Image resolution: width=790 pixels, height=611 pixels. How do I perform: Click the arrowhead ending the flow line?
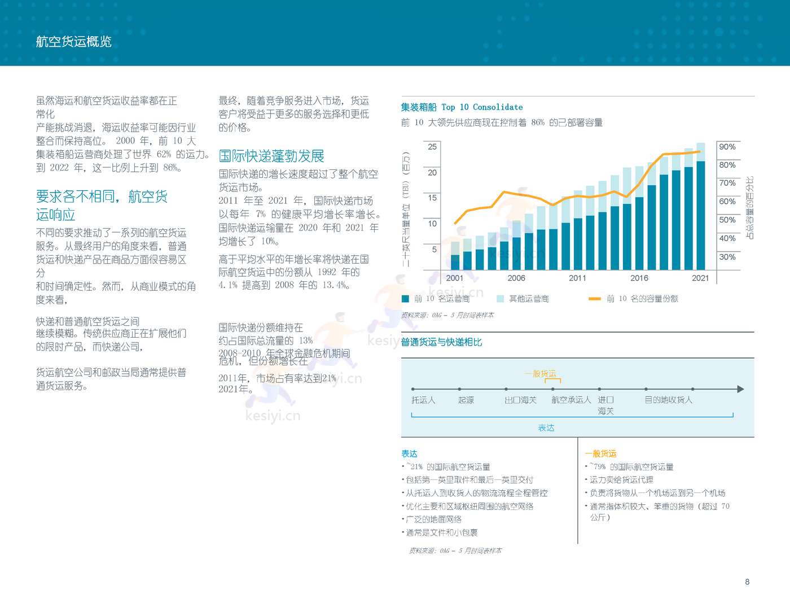click(741, 389)
